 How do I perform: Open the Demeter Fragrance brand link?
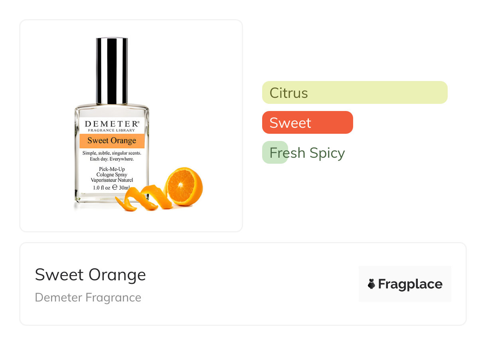pos(88,297)
